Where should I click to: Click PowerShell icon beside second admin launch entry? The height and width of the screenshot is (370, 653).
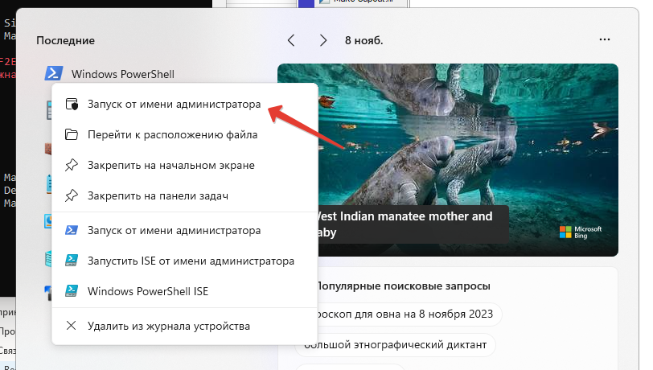(x=72, y=230)
